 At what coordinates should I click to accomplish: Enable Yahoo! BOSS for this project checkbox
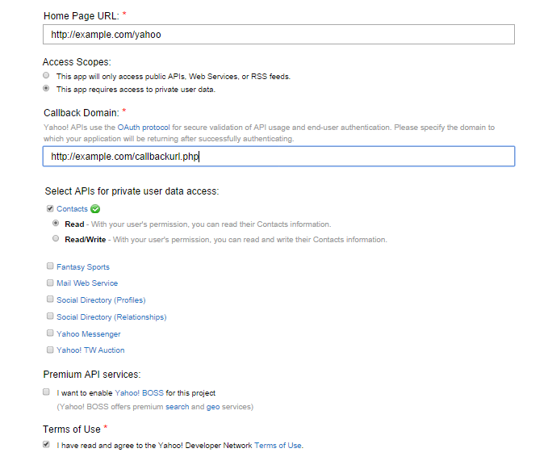pyautogui.click(x=47, y=392)
